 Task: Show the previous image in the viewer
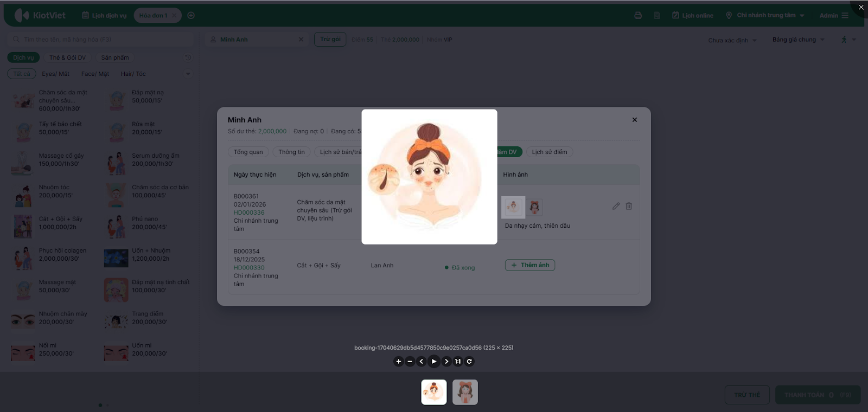[422, 362]
